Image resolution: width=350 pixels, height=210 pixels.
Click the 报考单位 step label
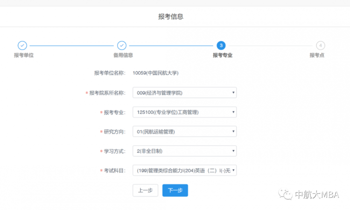point(24,55)
